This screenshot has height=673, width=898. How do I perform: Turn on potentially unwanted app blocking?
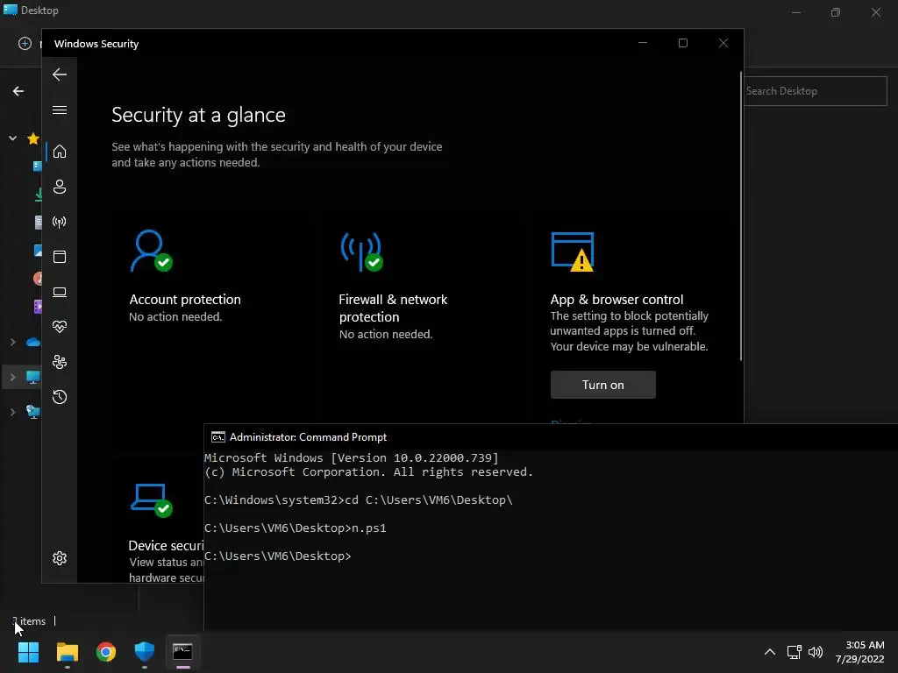coord(602,385)
